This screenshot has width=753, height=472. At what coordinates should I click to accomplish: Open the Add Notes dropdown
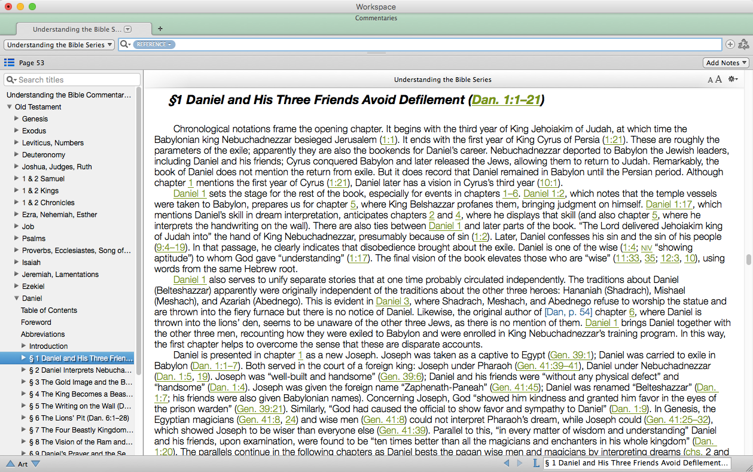tap(726, 63)
